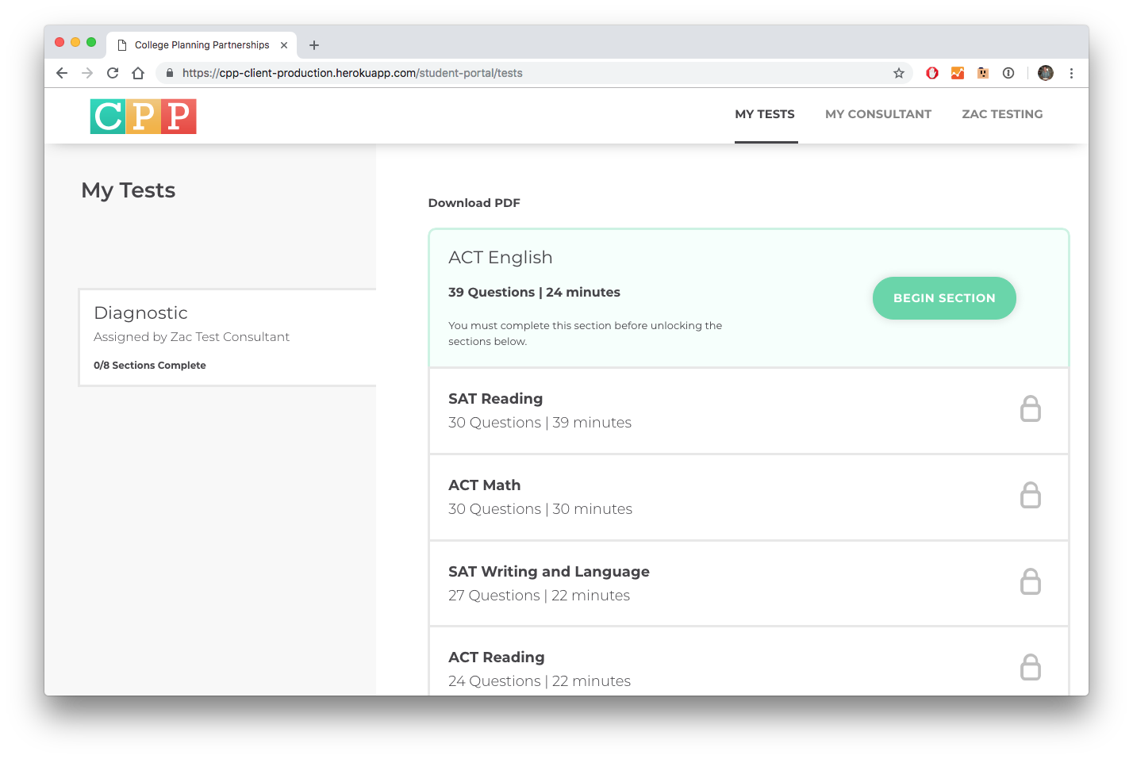Click the Download PDF link

point(474,203)
